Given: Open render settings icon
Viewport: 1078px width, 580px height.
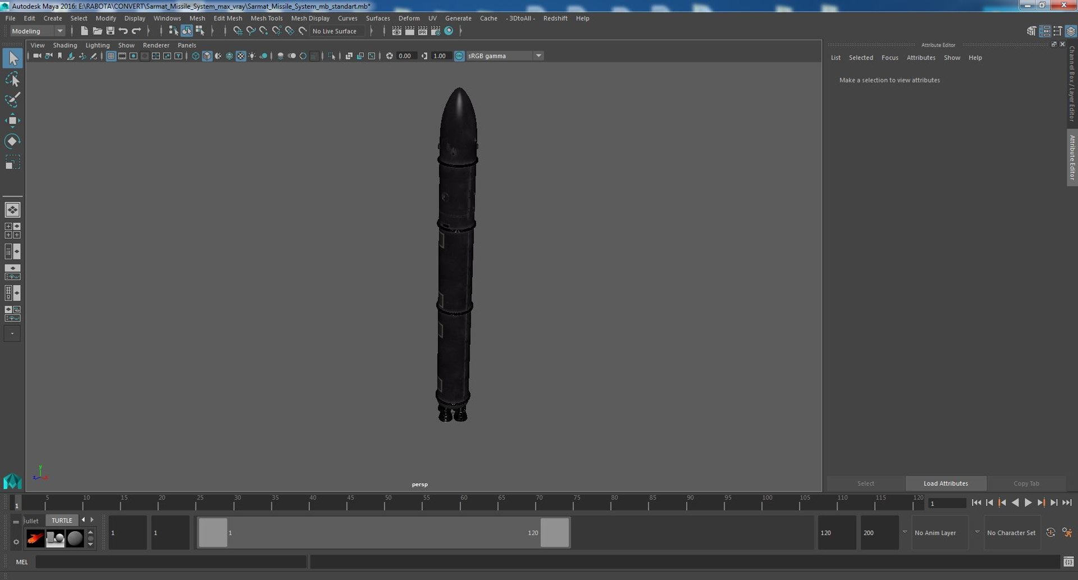Looking at the screenshot, I should [435, 31].
